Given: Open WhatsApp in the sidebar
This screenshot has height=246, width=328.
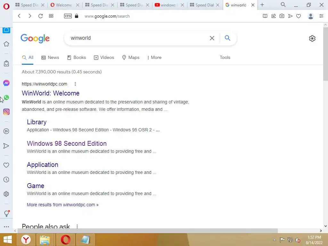Looking at the screenshot, I should point(6,97).
